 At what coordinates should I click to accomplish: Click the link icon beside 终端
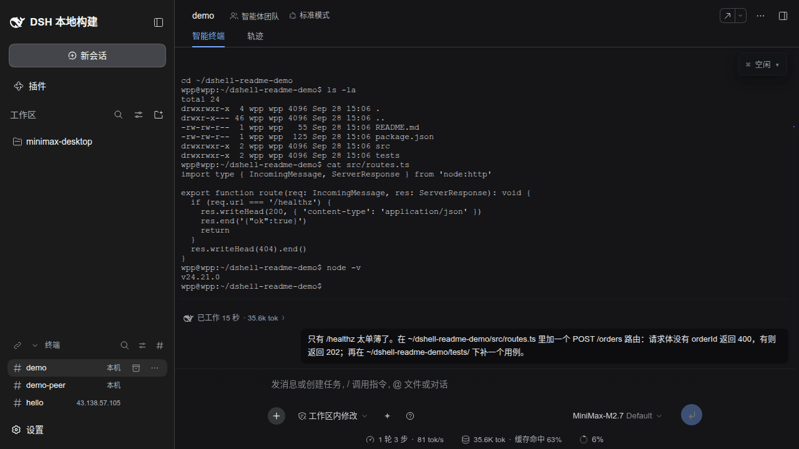point(17,345)
